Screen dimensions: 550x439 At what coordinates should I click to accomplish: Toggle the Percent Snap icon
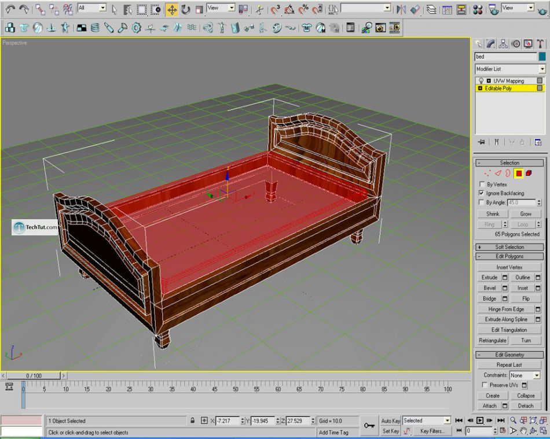tap(303, 9)
